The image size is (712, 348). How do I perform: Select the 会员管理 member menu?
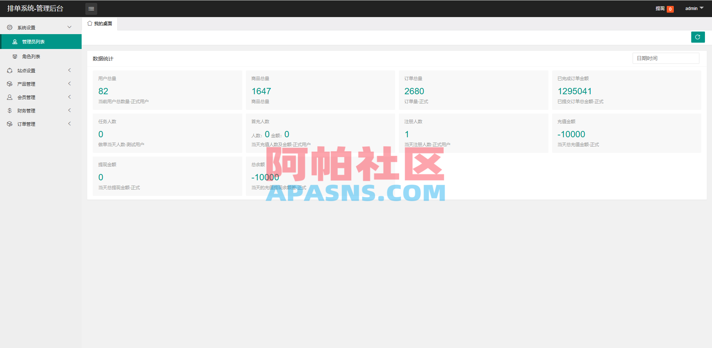26,97
